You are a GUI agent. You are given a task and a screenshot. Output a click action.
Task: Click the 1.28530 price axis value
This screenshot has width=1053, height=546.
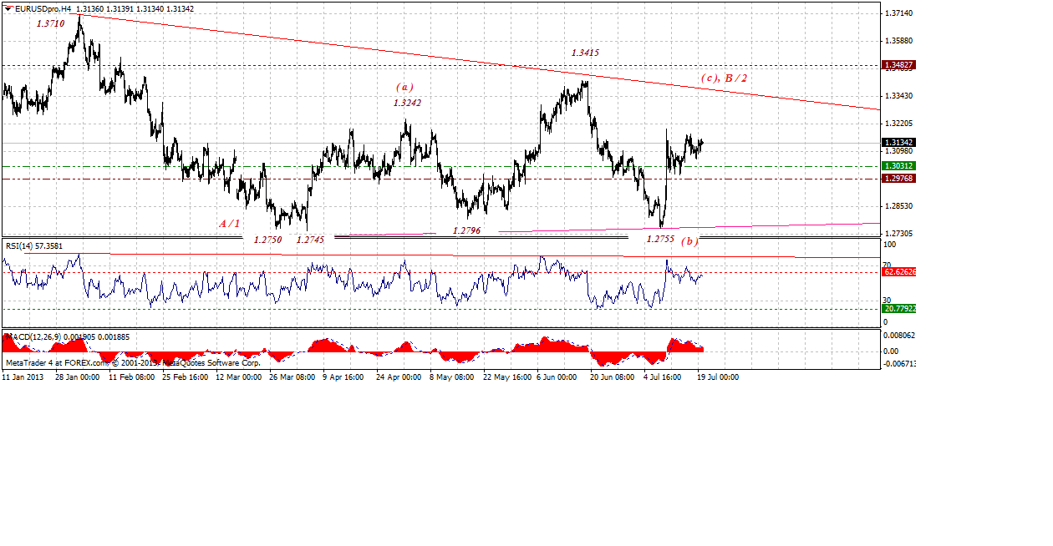tap(898, 205)
